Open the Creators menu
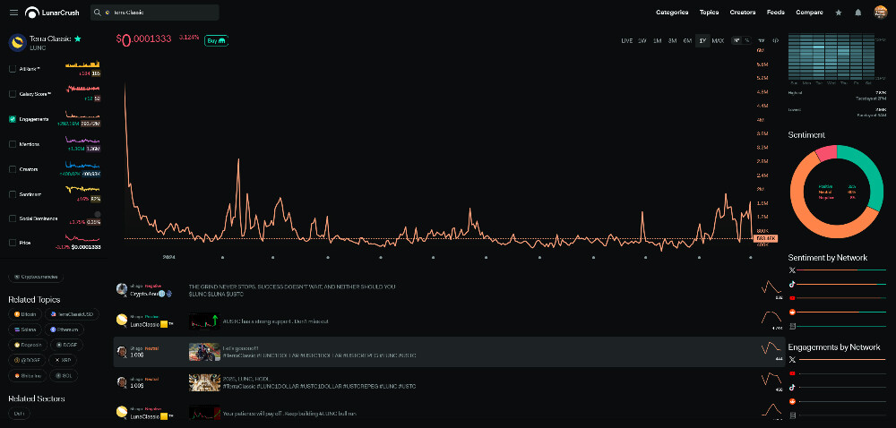This screenshot has width=896, height=428. click(x=743, y=13)
